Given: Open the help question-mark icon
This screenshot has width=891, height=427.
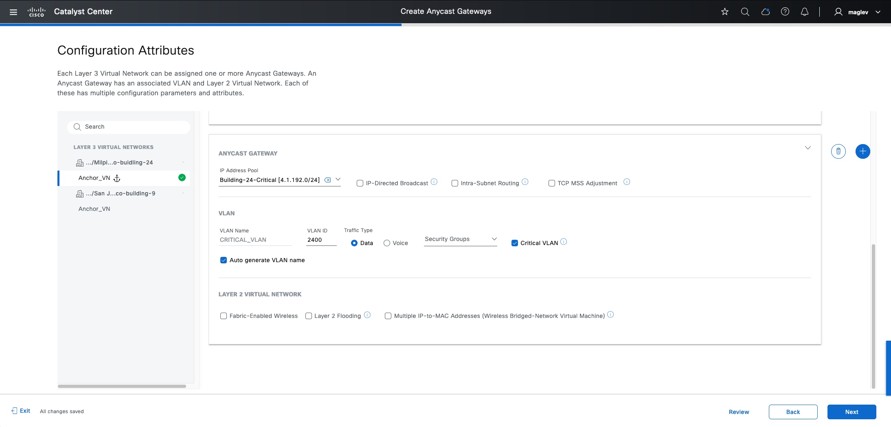Looking at the screenshot, I should pos(786,12).
